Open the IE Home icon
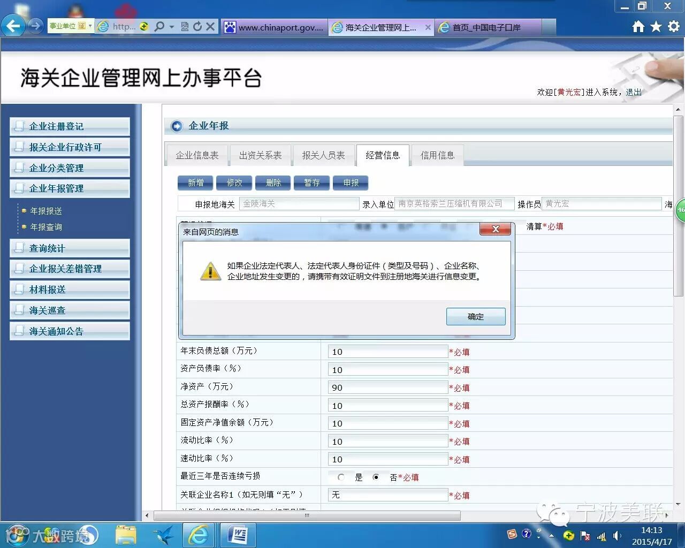This screenshot has width=685, height=548. click(x=638, y=27)
